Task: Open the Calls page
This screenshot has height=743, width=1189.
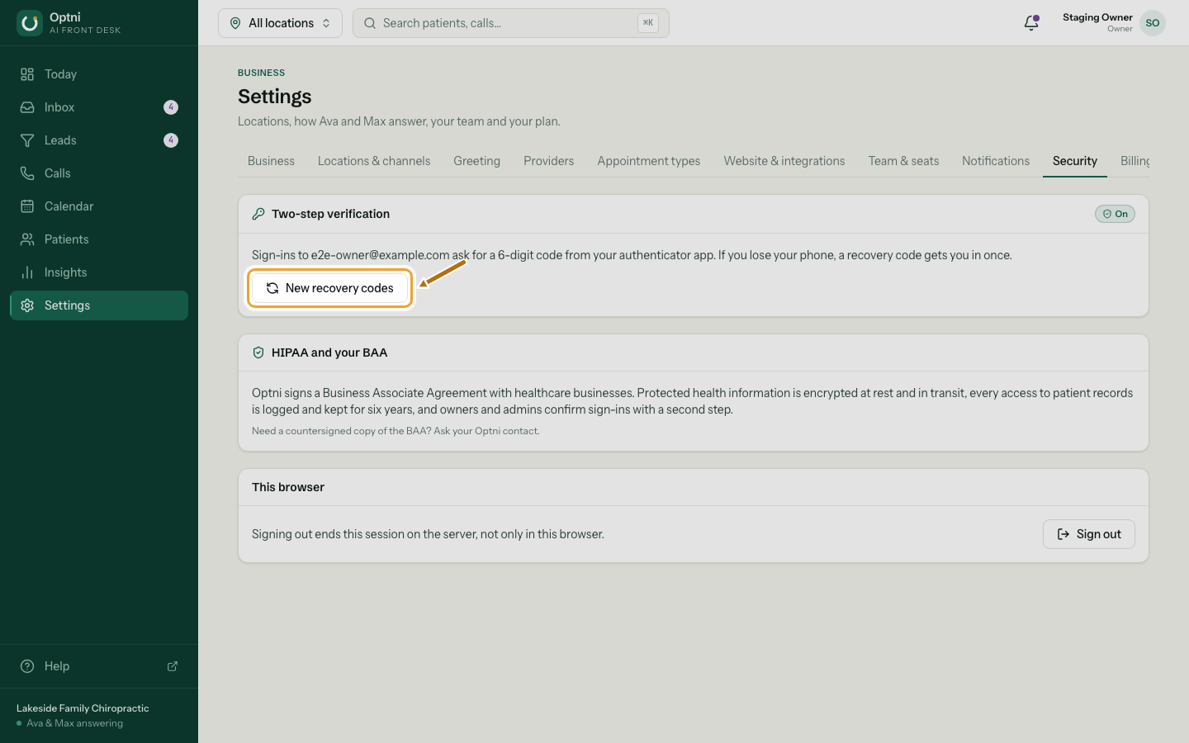Action: pos(99,173)
